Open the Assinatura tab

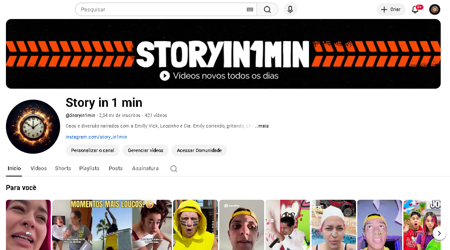coord(145,168)
